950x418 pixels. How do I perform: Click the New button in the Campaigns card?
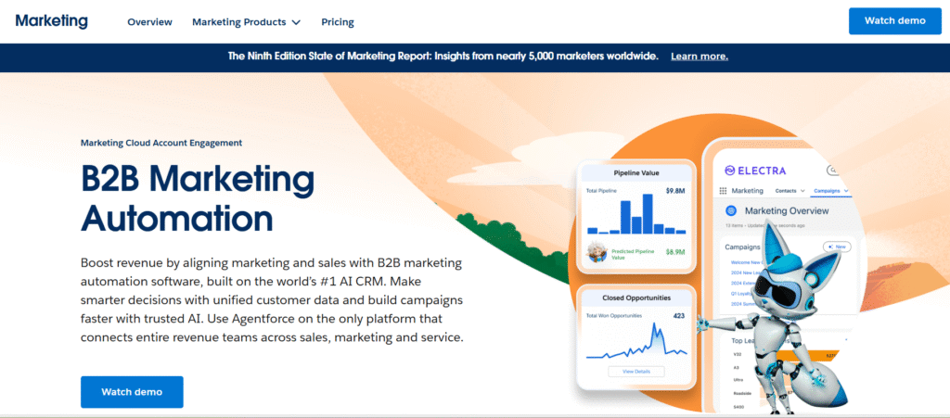click(837, 247)
